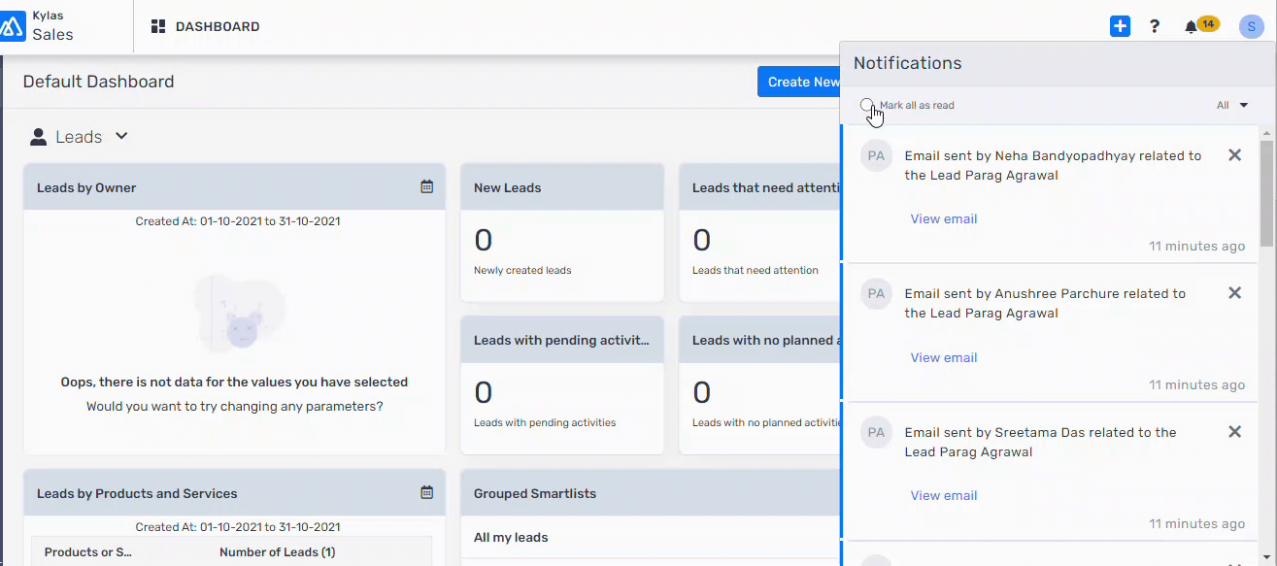
Task: Open the user profile avatar S
Action: 1251,26
